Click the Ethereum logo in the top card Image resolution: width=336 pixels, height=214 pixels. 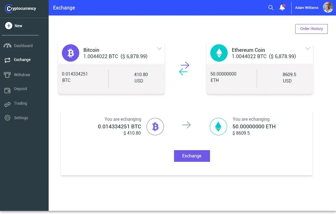coord(219,53)
